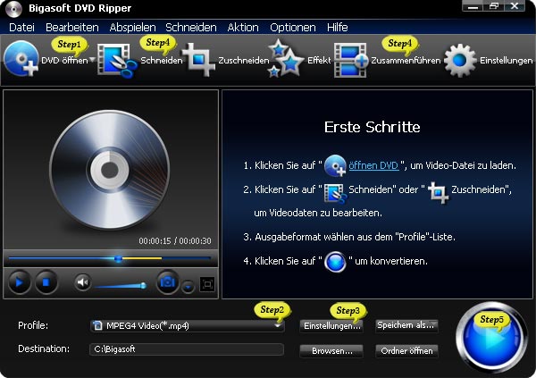The width and height of the screenshot is (536, 378).
Task: Expand the DVD öffnen dropdown arrow
Action: (x=92, y=60)
